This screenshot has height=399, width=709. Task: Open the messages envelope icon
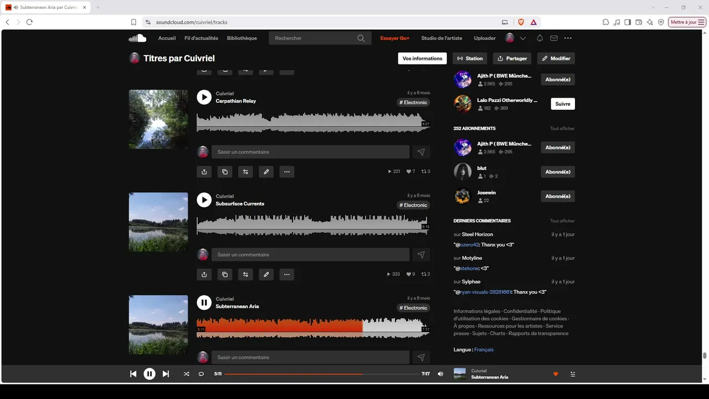554,38
